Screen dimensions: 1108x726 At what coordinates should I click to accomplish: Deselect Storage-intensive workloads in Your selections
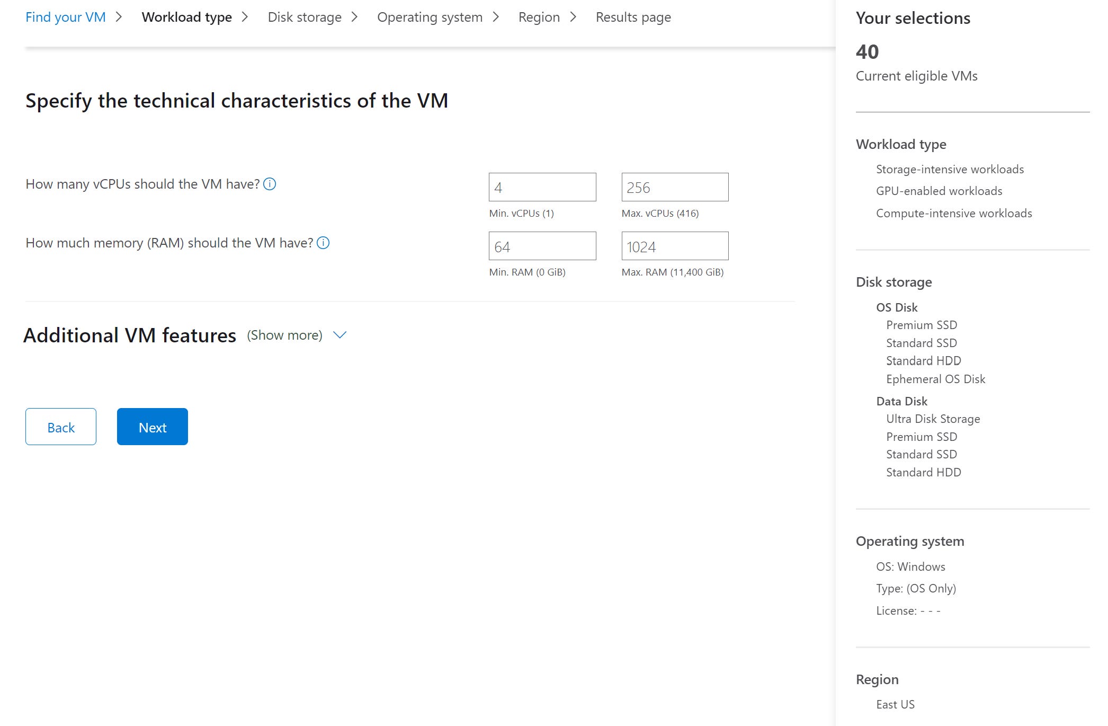point(950,169)
